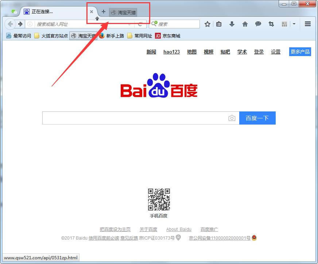This screenshot has width=318, height=264.
Task: Click 淘宝天猫 bookmark in bookmarks bar
Action: [x=84, y=36]
